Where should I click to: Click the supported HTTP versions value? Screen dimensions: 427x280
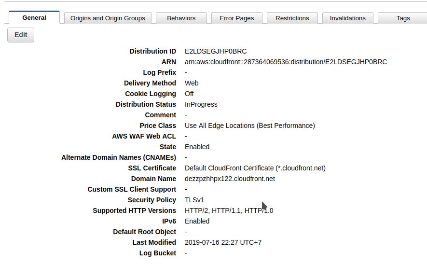(x=229, y=210)
